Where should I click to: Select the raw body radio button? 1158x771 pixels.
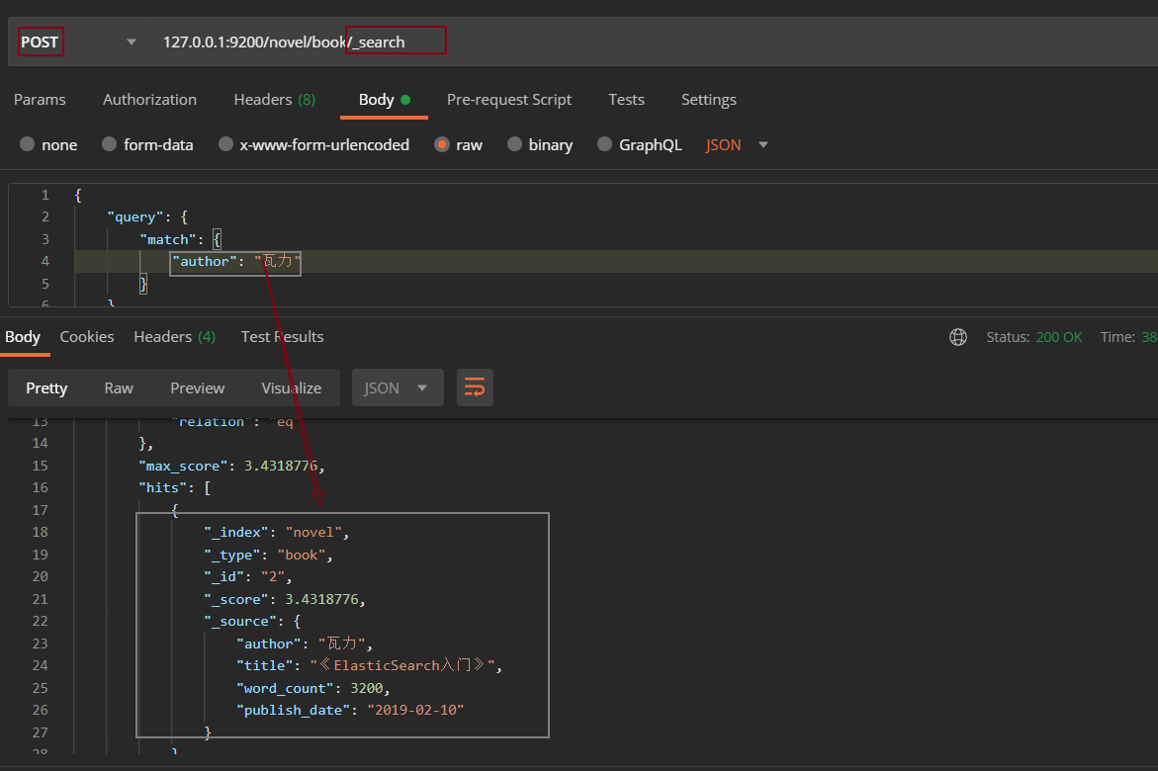pyautogui.click(x=442, y=144)
